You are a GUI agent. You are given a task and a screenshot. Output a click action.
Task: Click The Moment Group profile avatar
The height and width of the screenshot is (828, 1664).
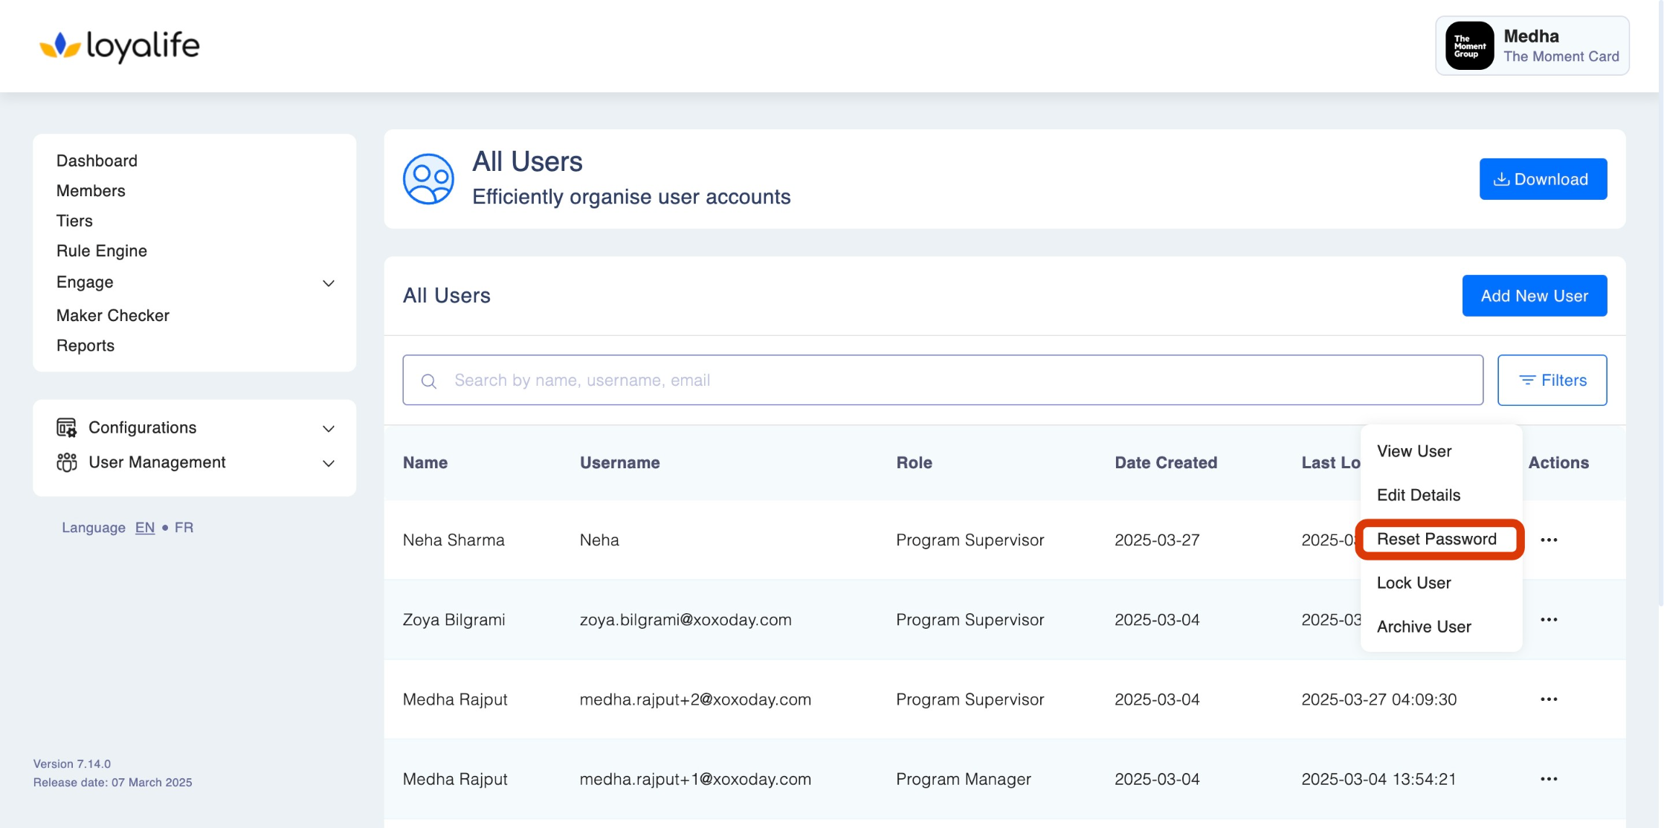(x=1468, y=46)
